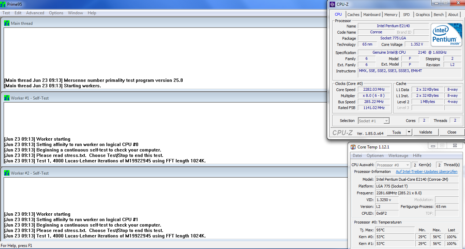
Task: Click the Worker #1 Test 1 Lucas-Lehmer line
Action: [105, 161]
